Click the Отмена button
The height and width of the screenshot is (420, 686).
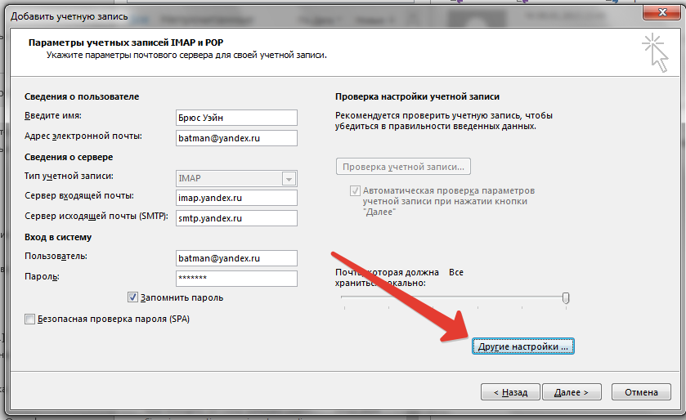pyautogui.click(x=640, y=392)
